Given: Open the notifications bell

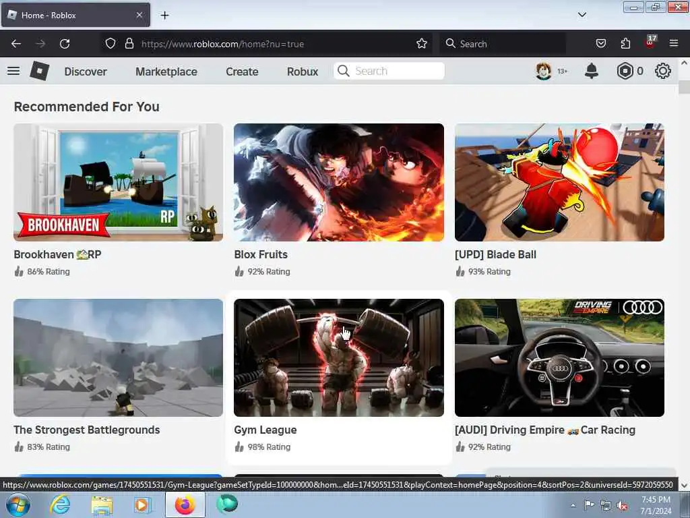Looking at the screenshot, I should pyautogui.click(x=592, y=71).
